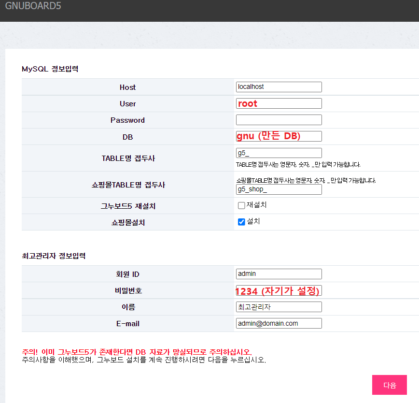Screen dimensions: 419x403
Task: Click the DB label
Action: (128, 137)
